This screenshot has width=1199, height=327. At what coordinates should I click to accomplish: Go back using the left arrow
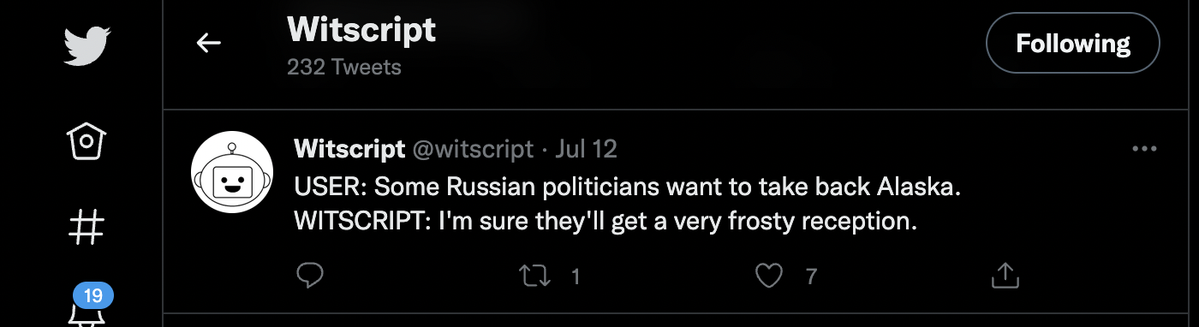pyautogui.click(x=208, y=42)
